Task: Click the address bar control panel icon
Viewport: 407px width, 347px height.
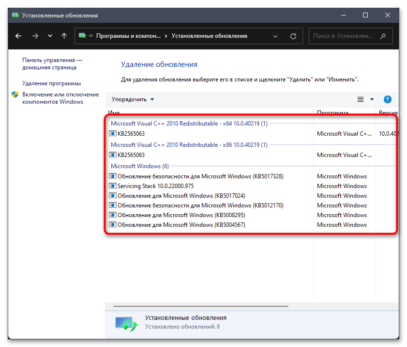Action: 82,36
